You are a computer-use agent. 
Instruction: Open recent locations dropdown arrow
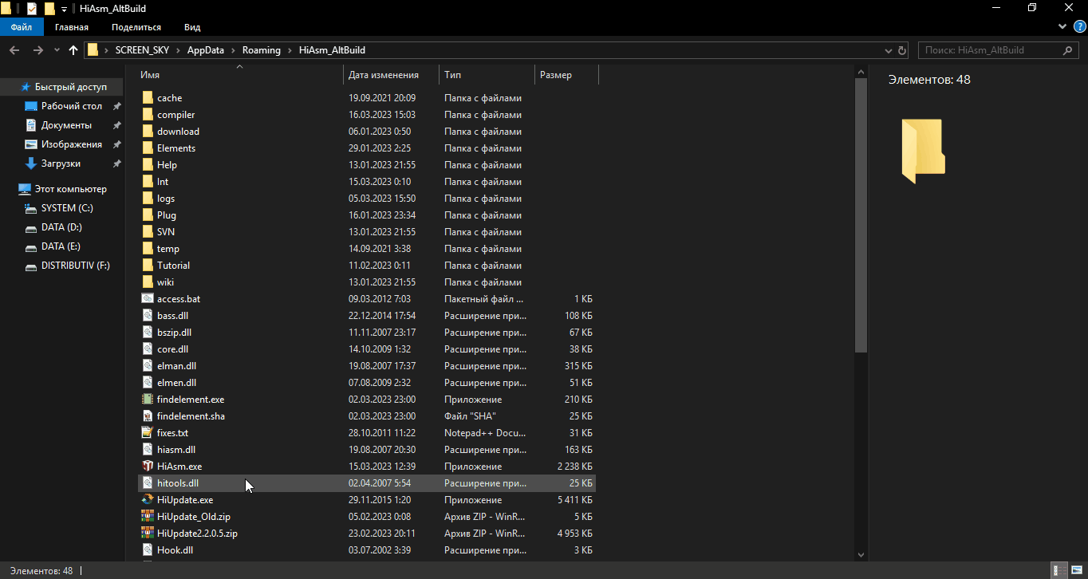coord(57,50)
